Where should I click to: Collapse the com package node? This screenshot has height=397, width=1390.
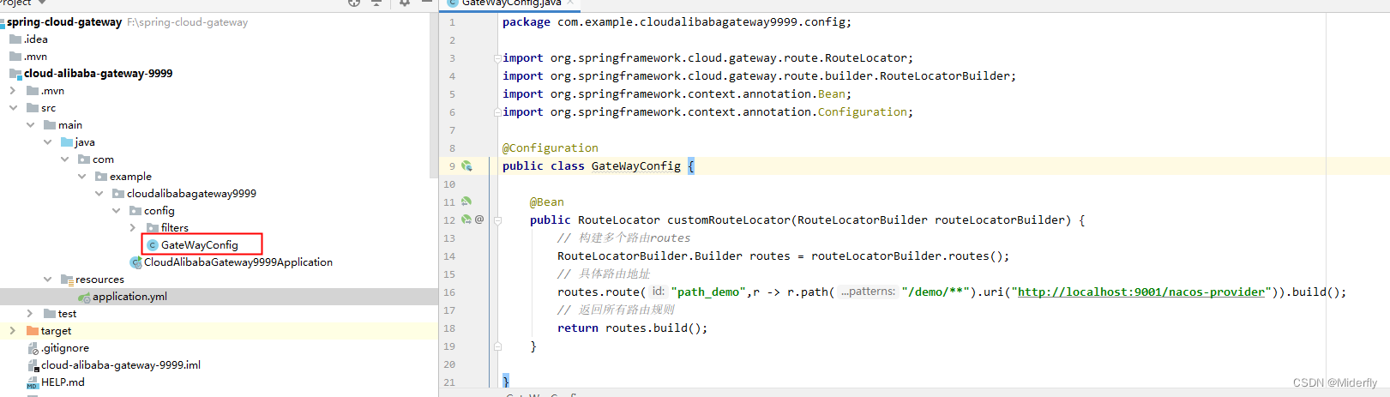click(64, 159)
